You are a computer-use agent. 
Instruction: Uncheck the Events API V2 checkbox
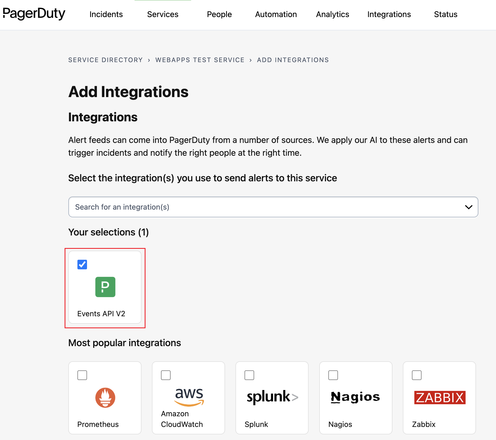tap(82, 265)
